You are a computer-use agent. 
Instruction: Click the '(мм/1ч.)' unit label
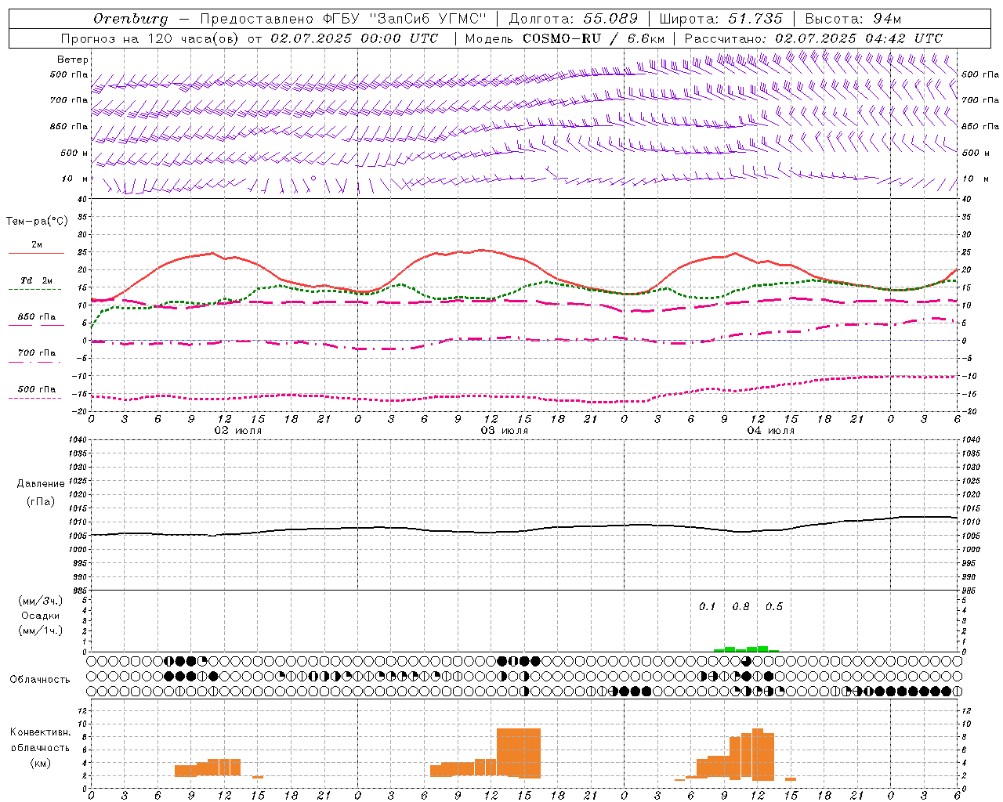pos(41,630)
